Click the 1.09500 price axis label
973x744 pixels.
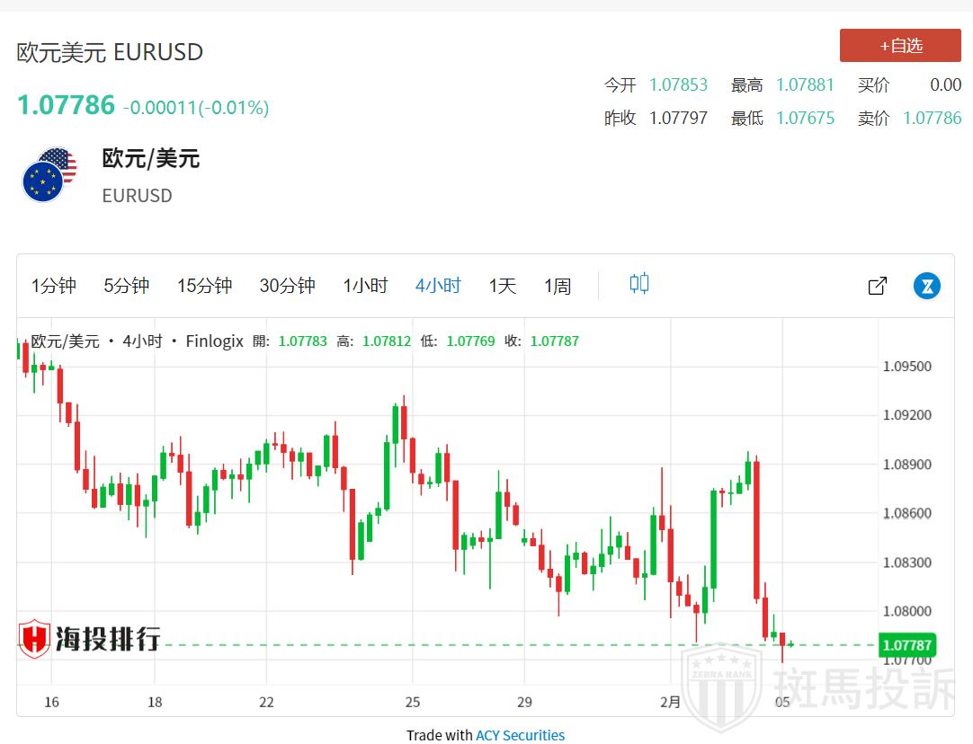pyautogui.click(x=907, y=367)
